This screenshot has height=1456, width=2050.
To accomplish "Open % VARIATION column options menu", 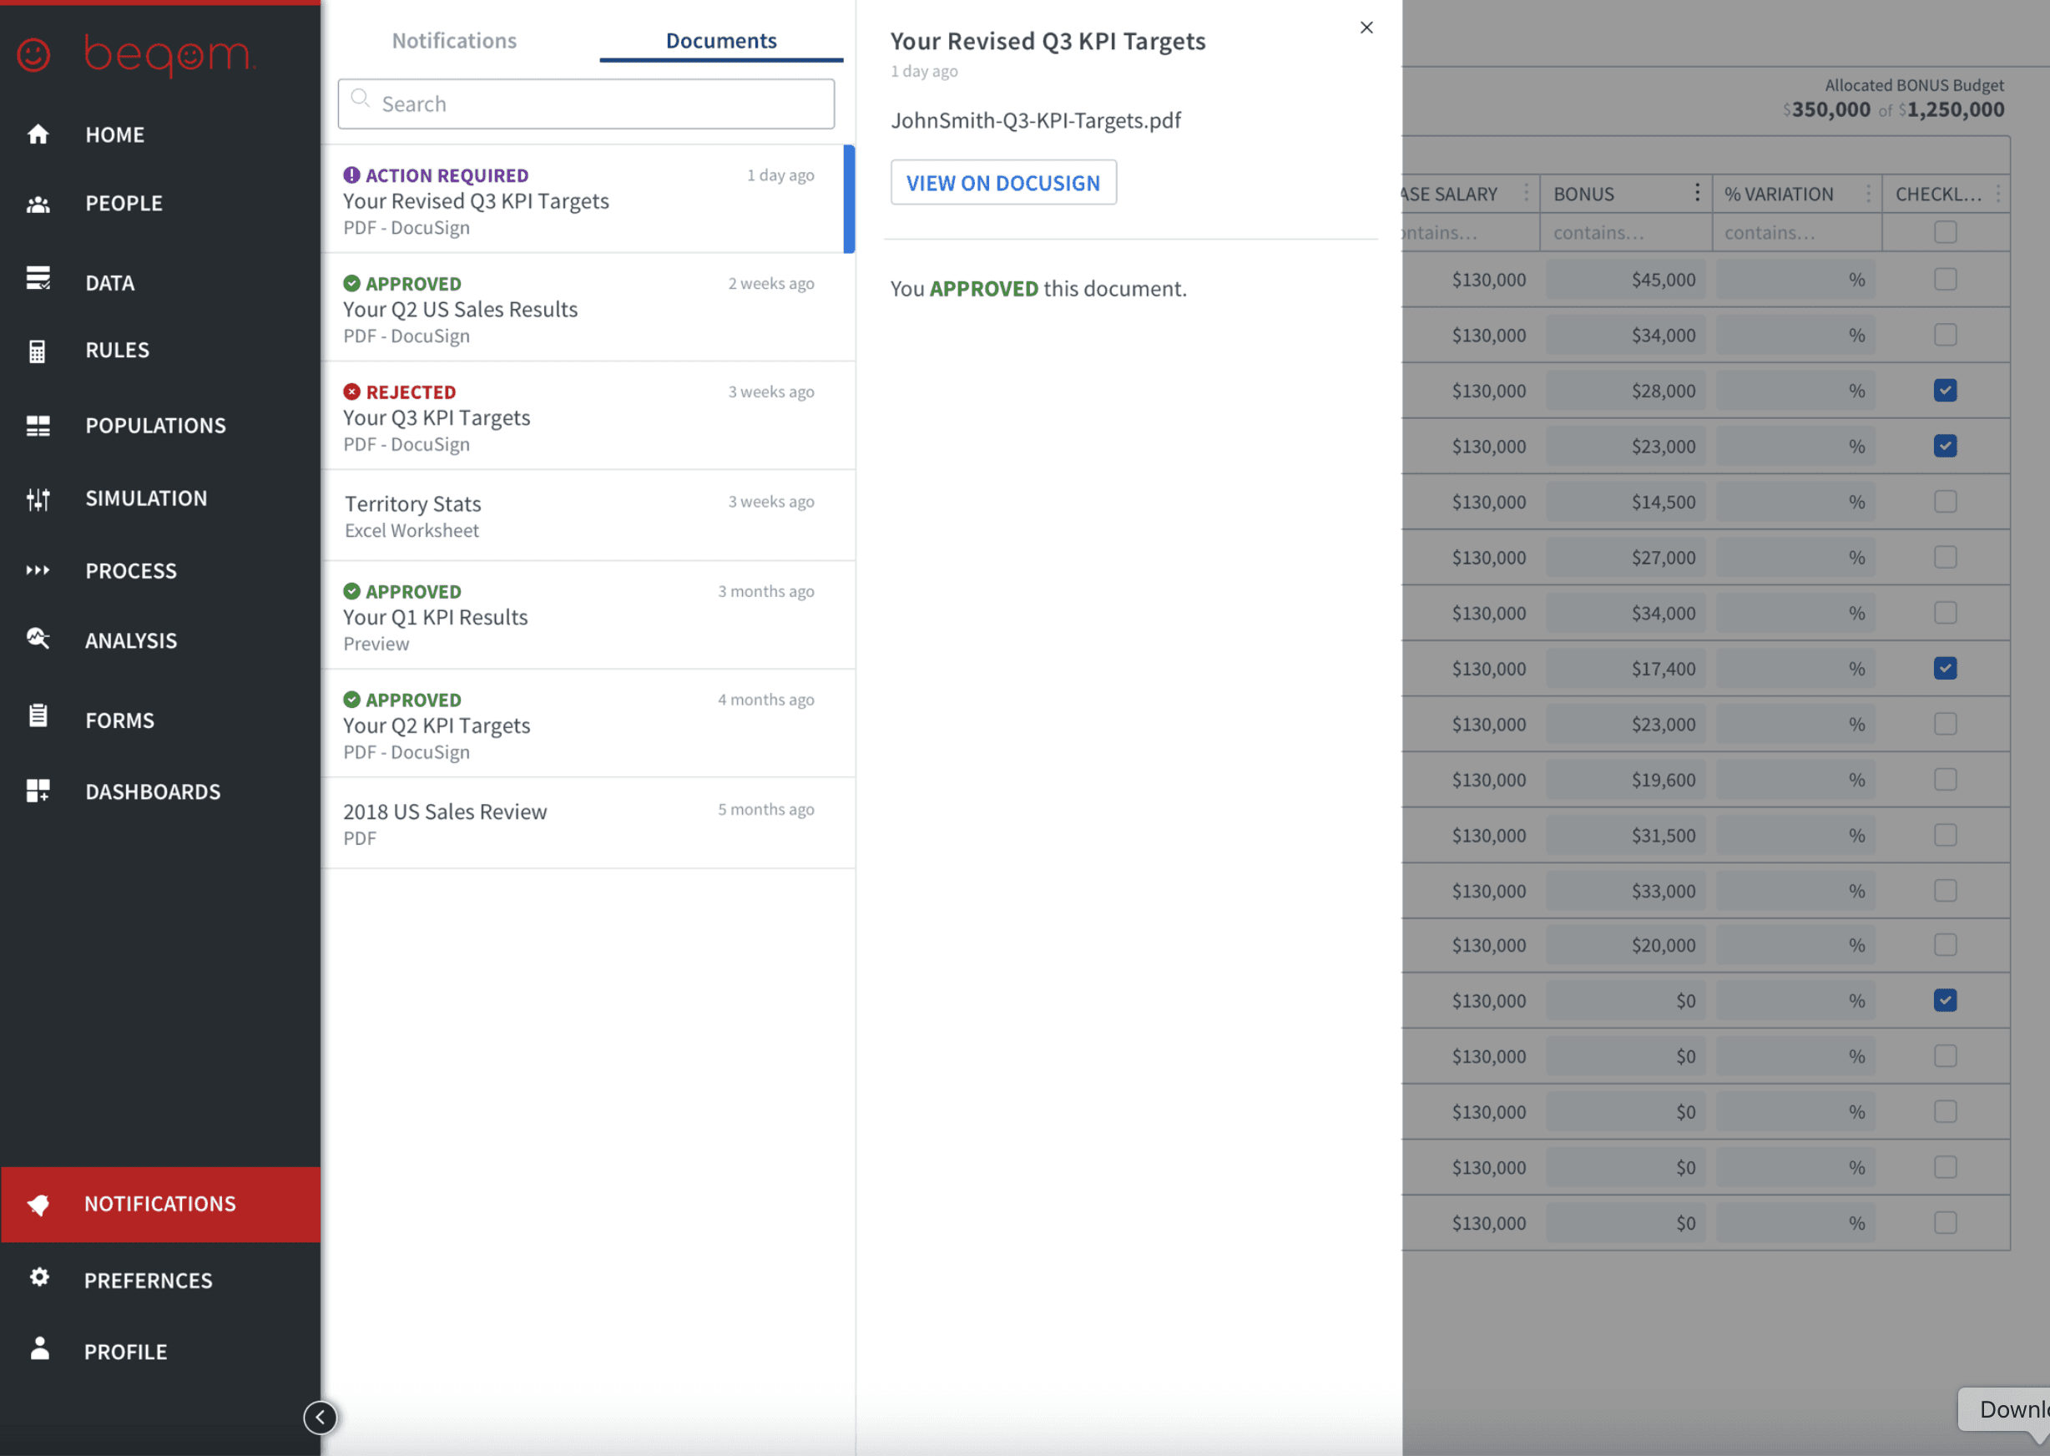I will pos(1868,194).
